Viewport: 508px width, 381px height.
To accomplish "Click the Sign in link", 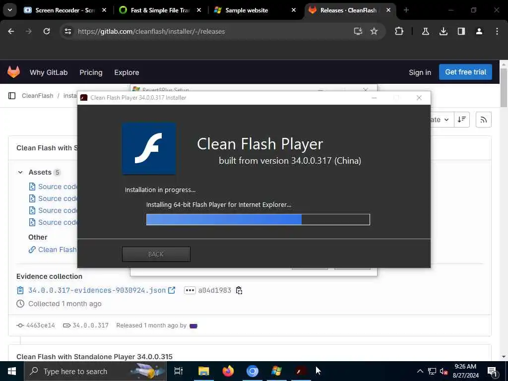I will [420, 72].
